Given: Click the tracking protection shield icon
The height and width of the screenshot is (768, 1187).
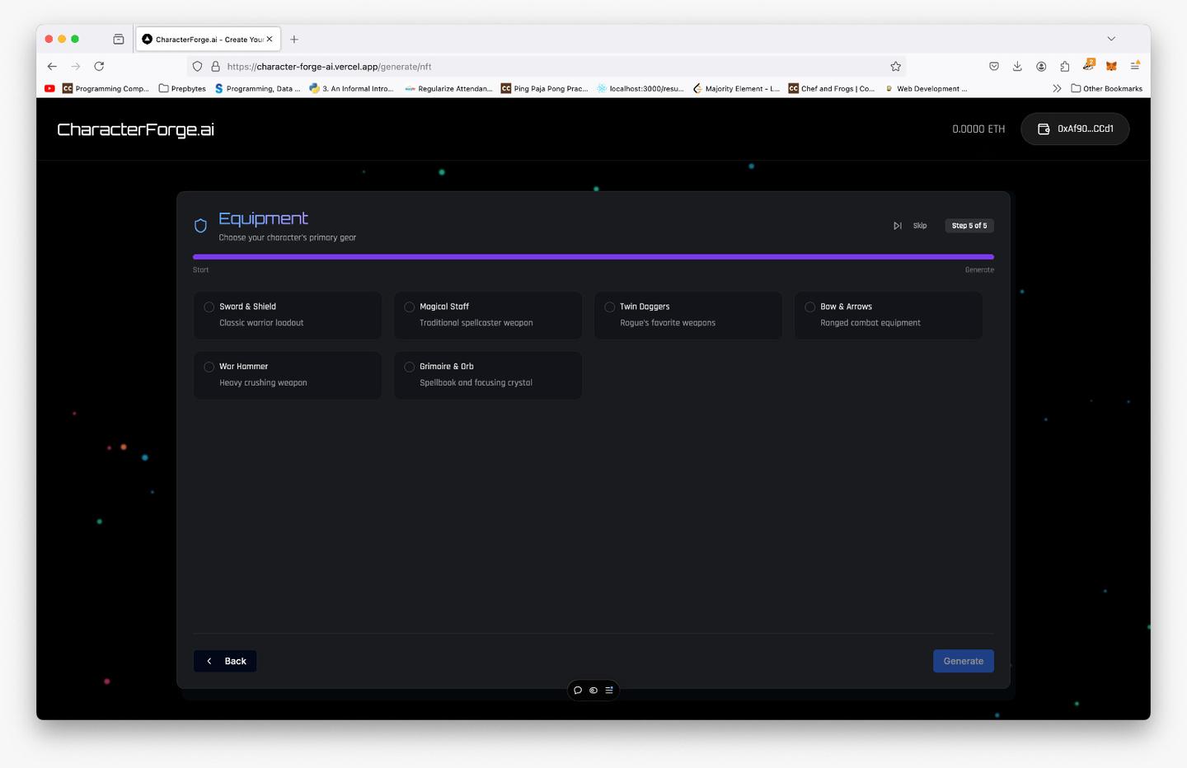Looking at the screenshot, I should pos(197,66).
